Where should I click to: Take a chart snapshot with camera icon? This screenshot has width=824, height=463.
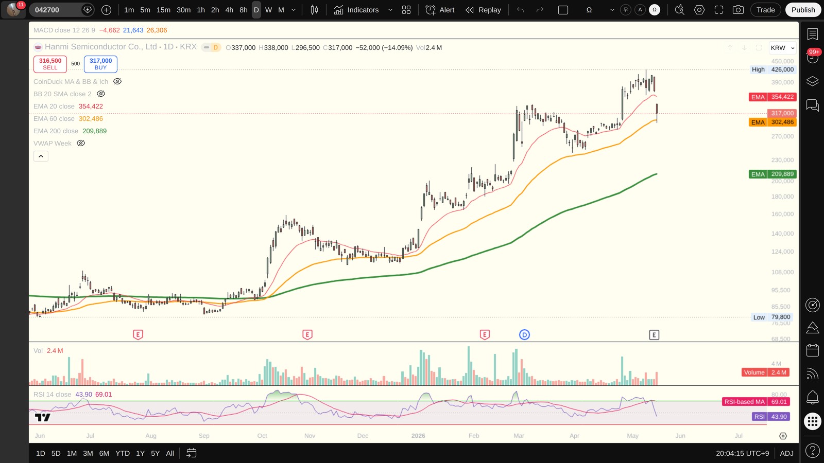coord(738,10)
